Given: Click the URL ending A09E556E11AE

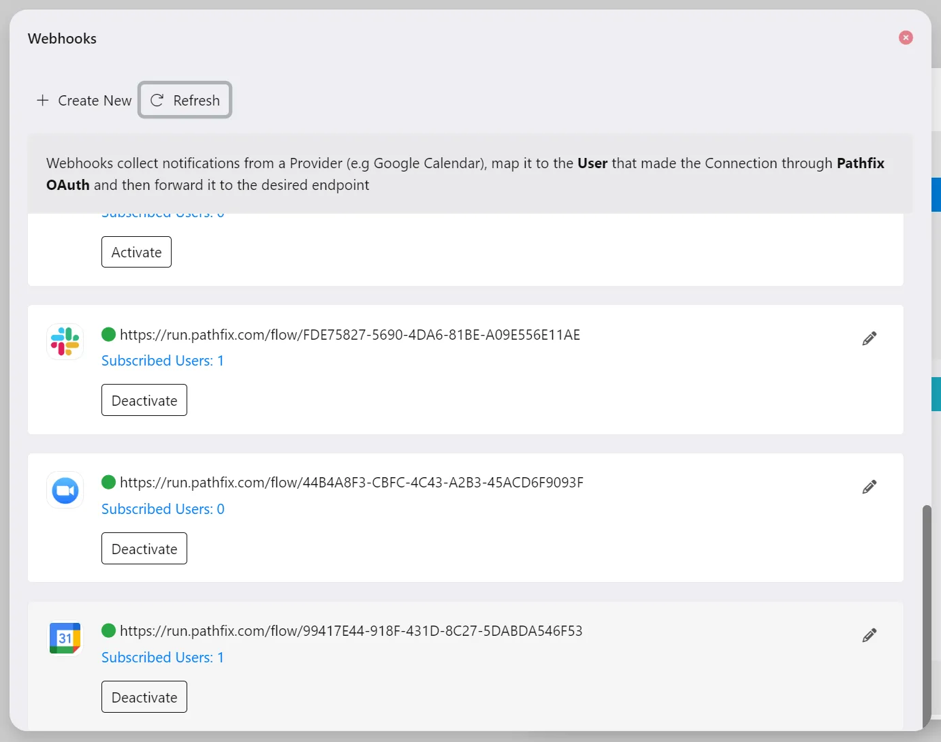Looking at the screenshot, I should 350,334.
